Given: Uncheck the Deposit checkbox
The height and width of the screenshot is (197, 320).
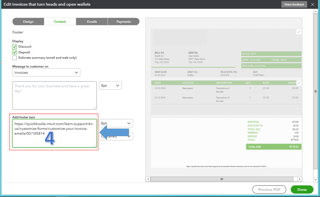Looking at the screenshot, I should (14, 52).
